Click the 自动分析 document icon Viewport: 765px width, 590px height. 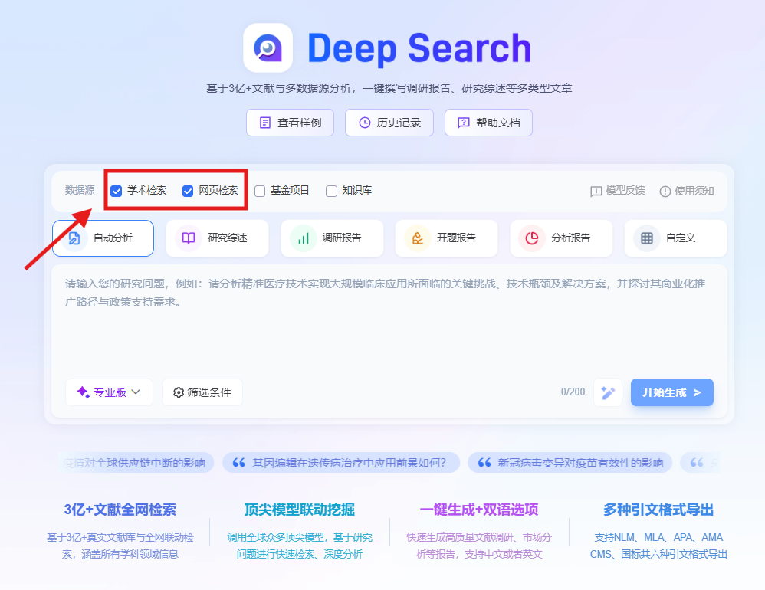point(74,238)
